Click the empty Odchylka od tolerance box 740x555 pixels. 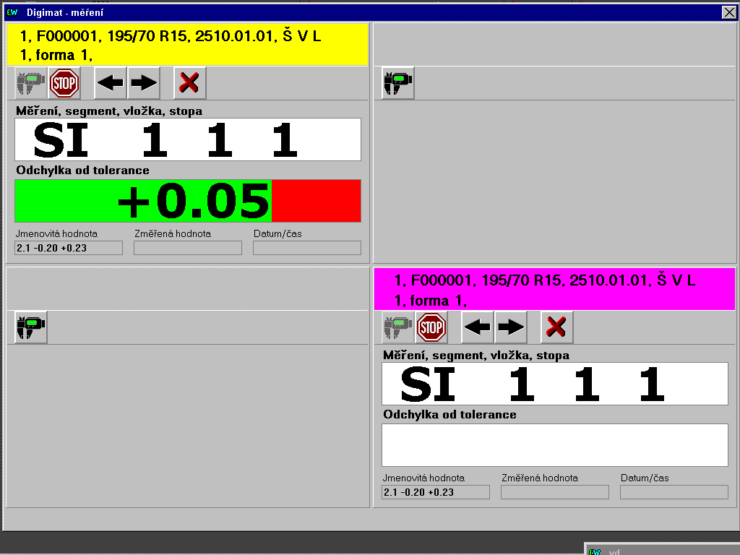tap(554, 445)
